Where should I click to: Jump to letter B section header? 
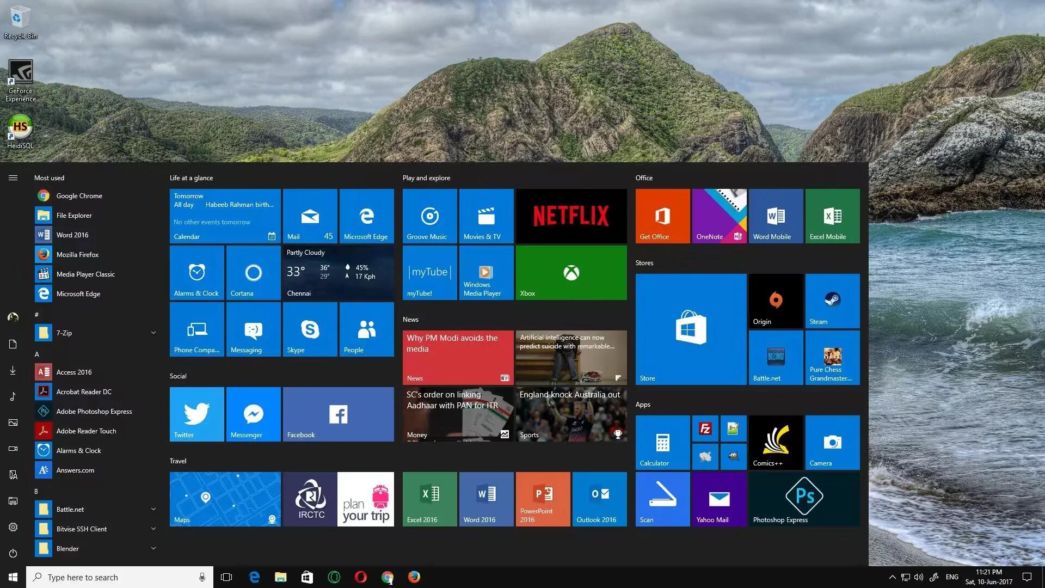[x=36, y=491]
